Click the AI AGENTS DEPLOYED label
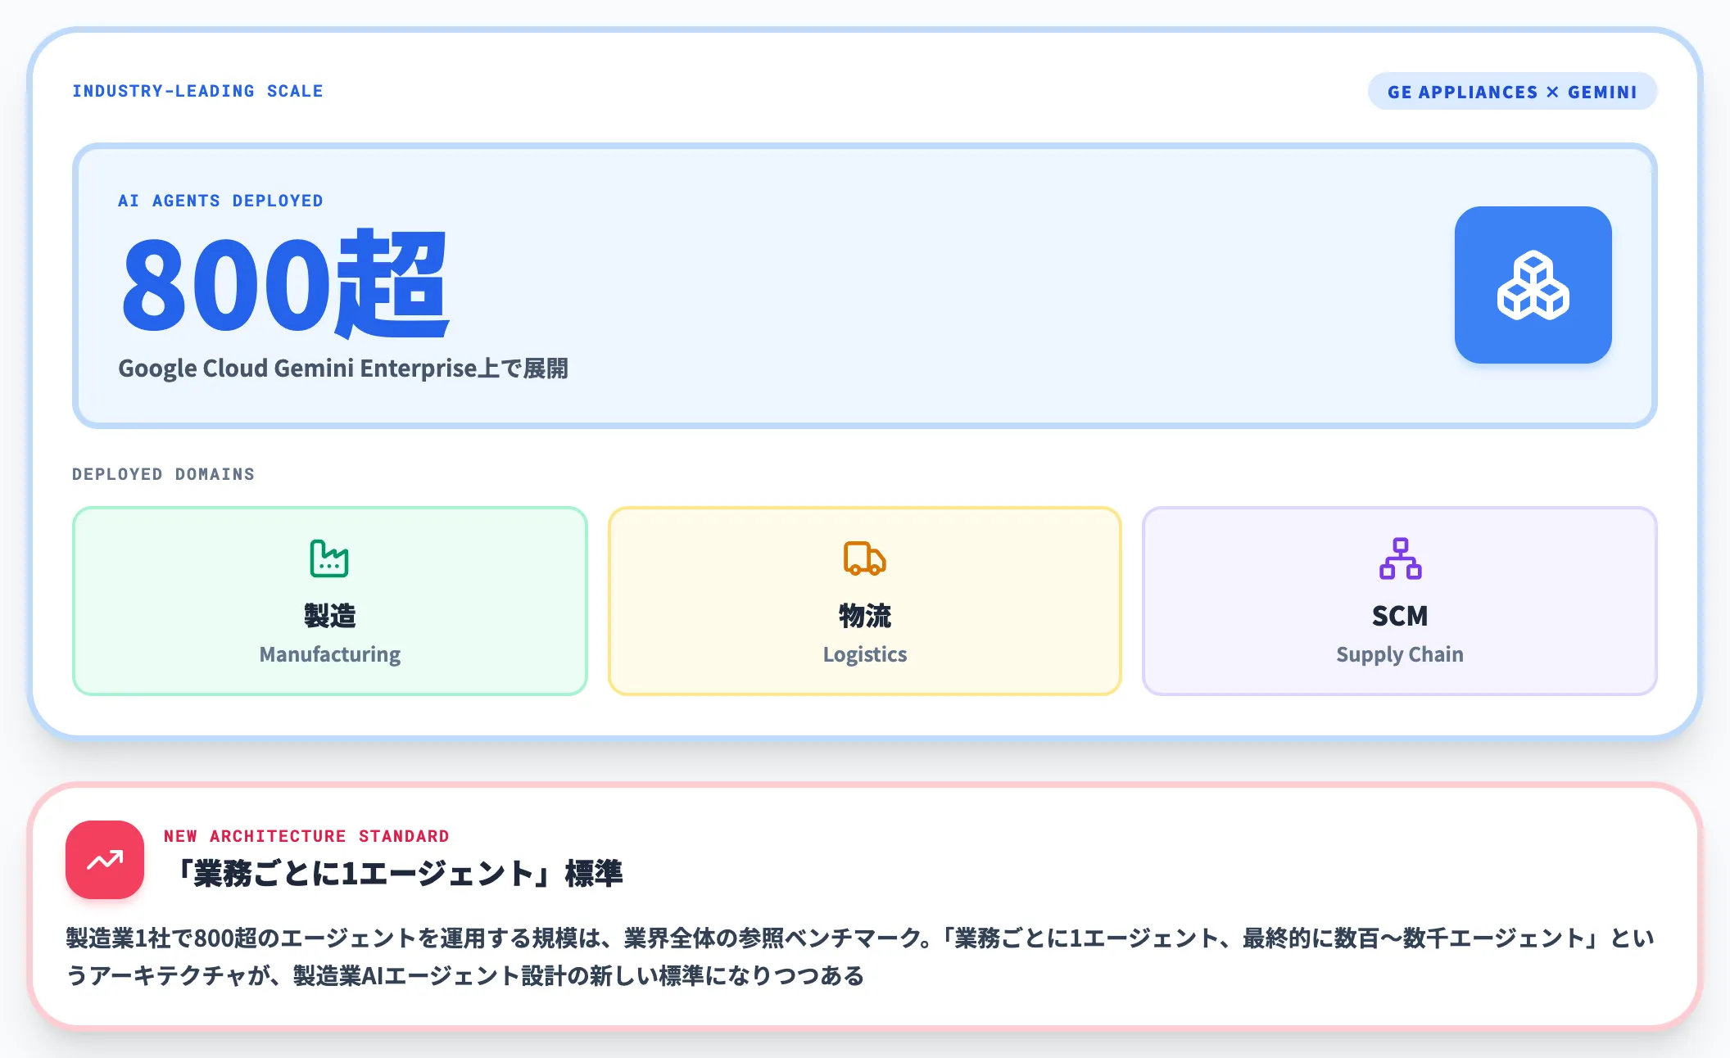The width and height of the screenshot is (1730, 1058). pos(220,201)
